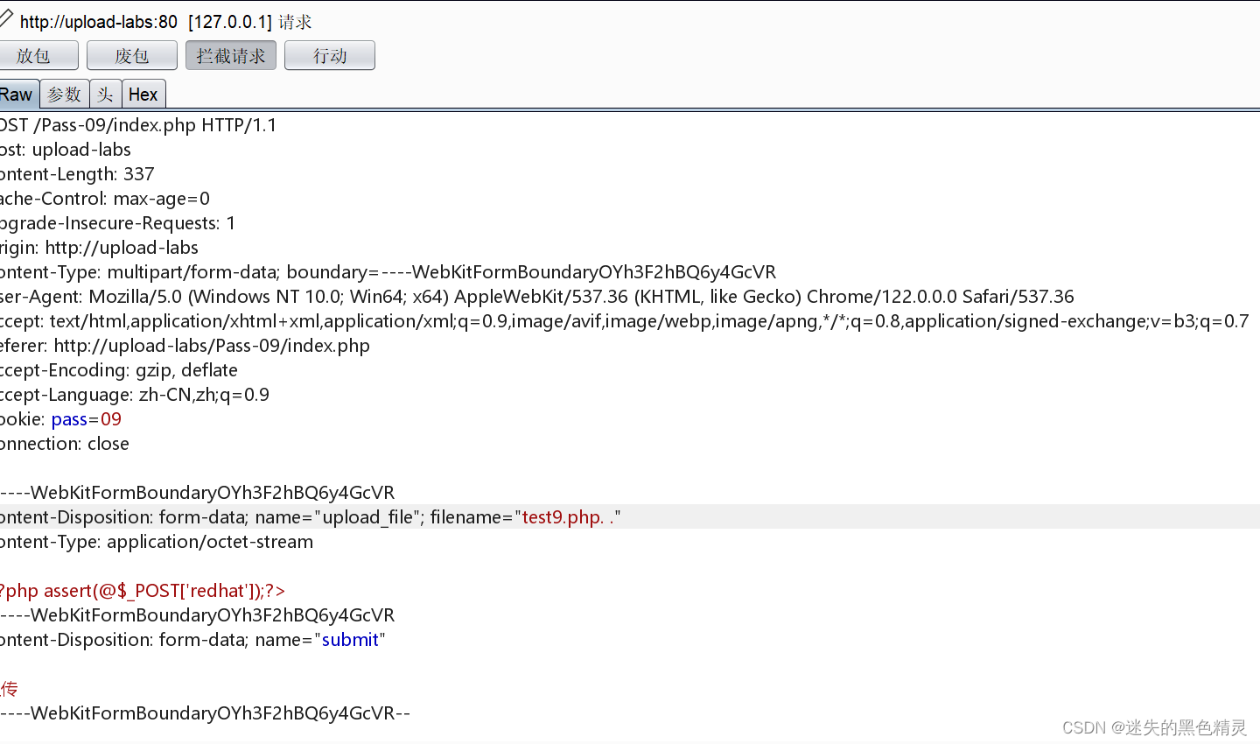
Task: Click the Content-Length: 337 header
Action: [x=77, y=174]
